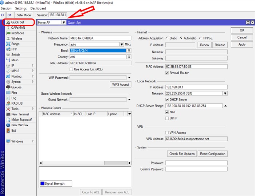Launch New WinBox from sidebar
The height and width of the screenshot is (196, 255).
(x=20, y=125)
